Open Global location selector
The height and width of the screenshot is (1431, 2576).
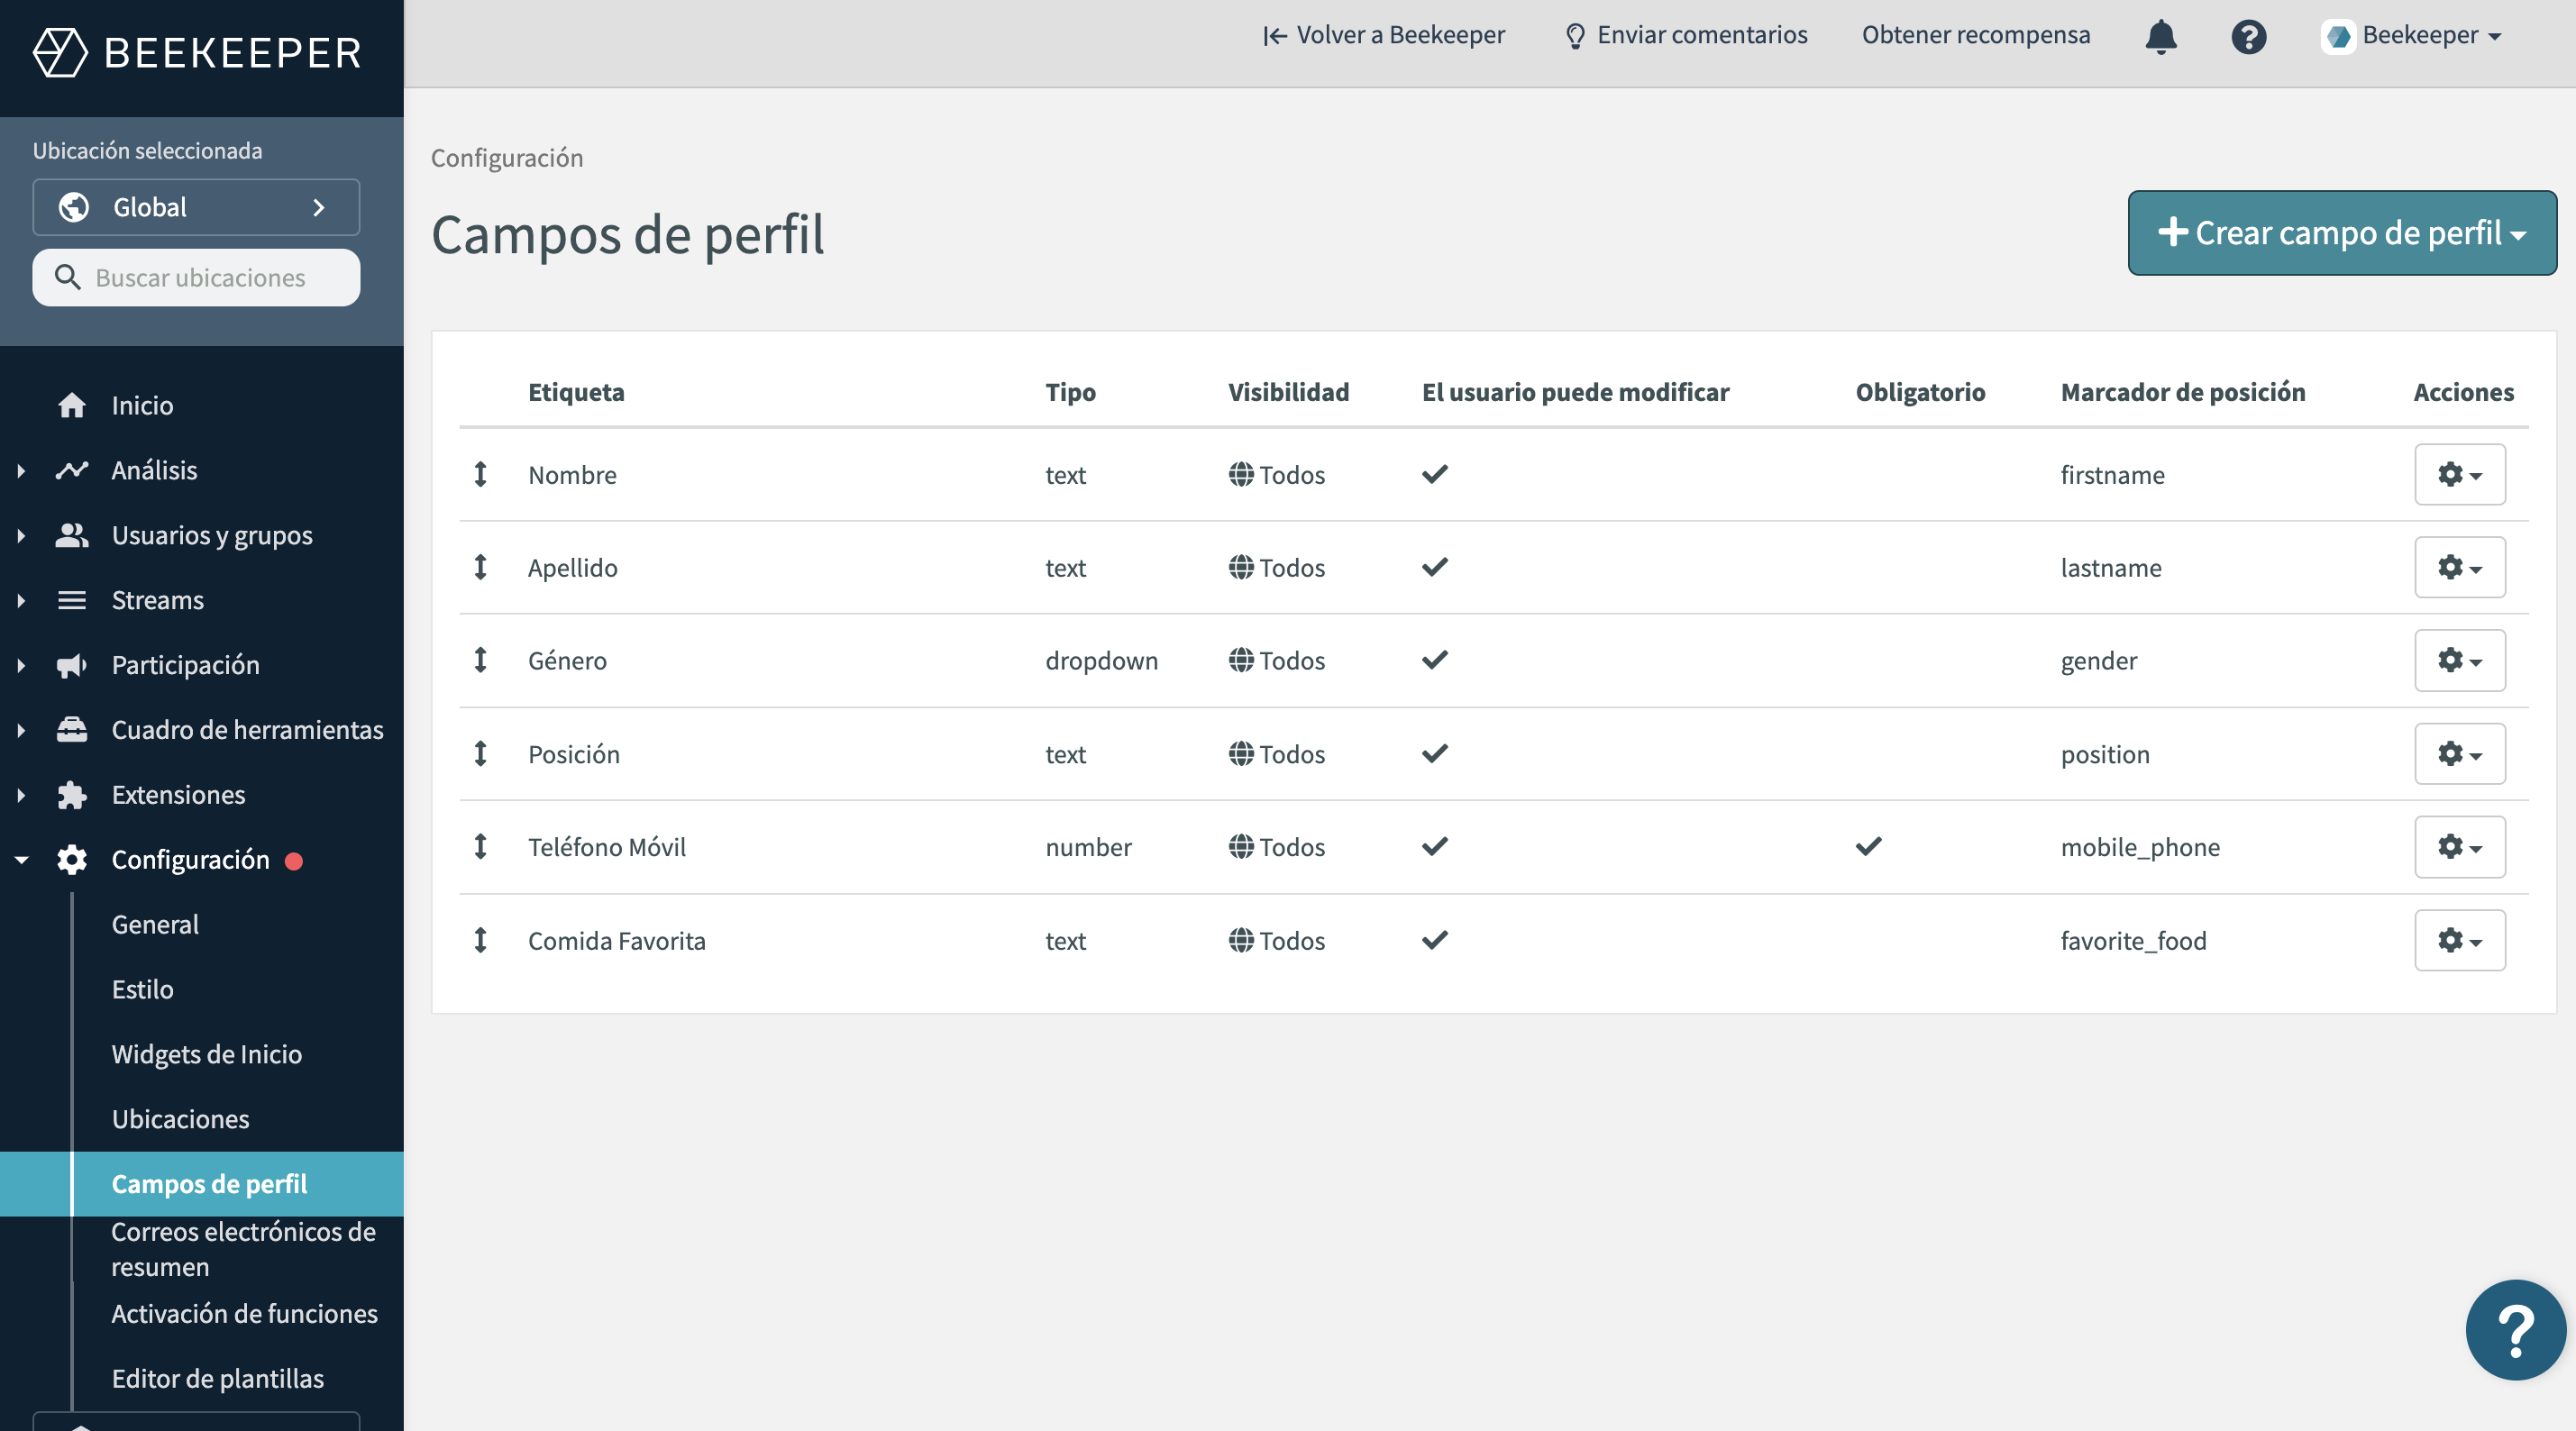click(196, 207)
